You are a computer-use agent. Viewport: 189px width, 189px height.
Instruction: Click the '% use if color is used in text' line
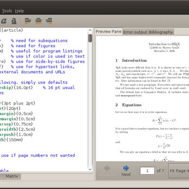pyautogui.click(x=48, y=56)
